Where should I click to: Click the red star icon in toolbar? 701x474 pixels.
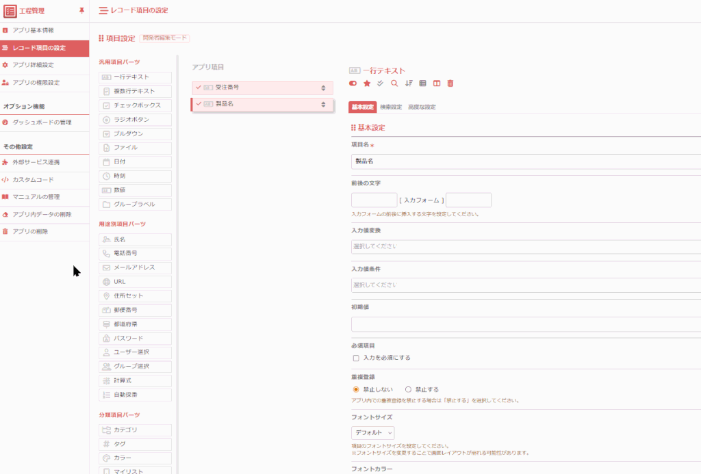pyautogui.click(x=367, y=83)
